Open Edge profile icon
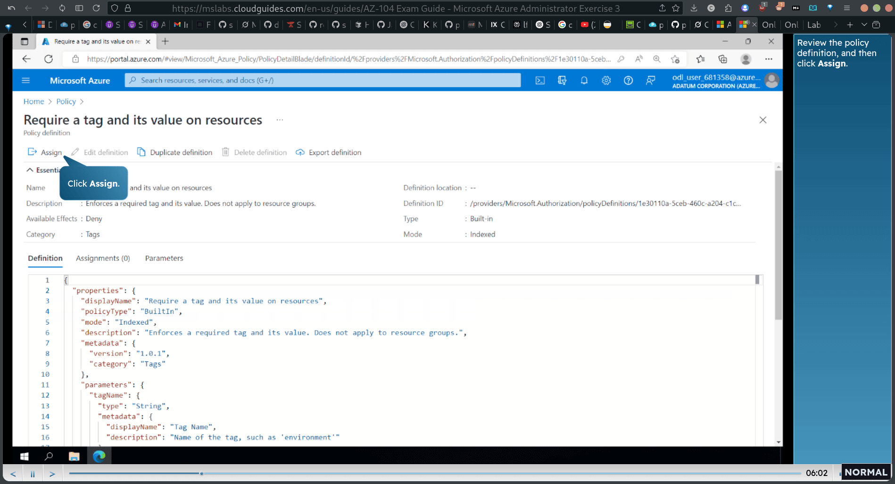This screenshot has width=895, height=484. pos(746,59)
